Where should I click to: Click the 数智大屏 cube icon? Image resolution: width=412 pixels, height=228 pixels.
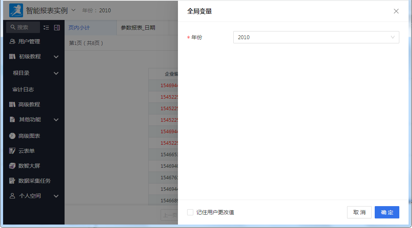tap(12, 166)
